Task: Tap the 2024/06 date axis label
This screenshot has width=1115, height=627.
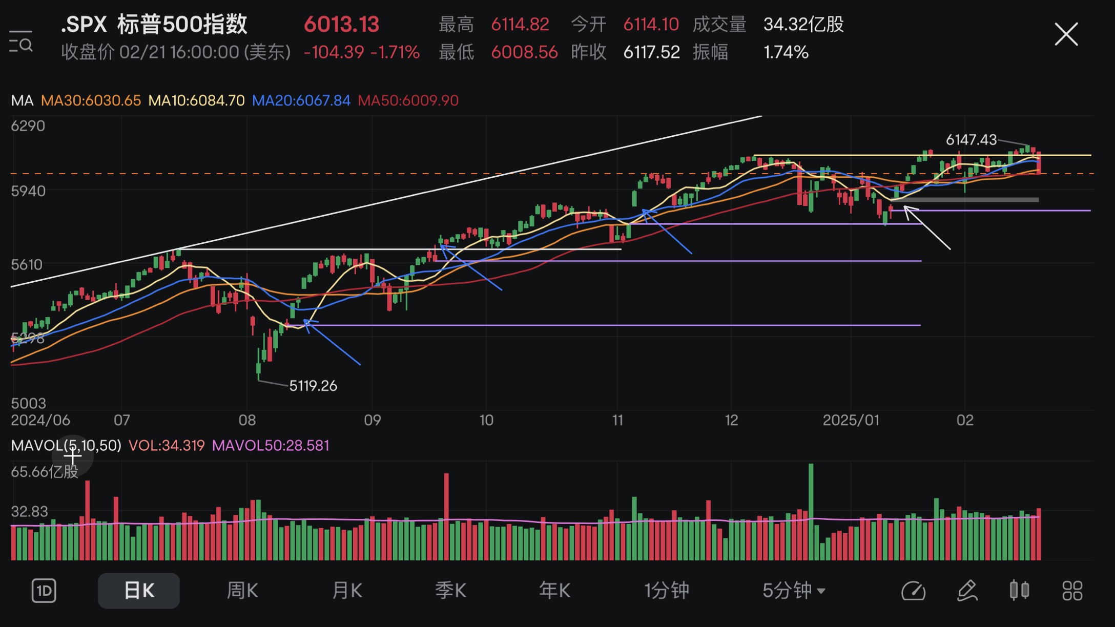Action: 40,420
